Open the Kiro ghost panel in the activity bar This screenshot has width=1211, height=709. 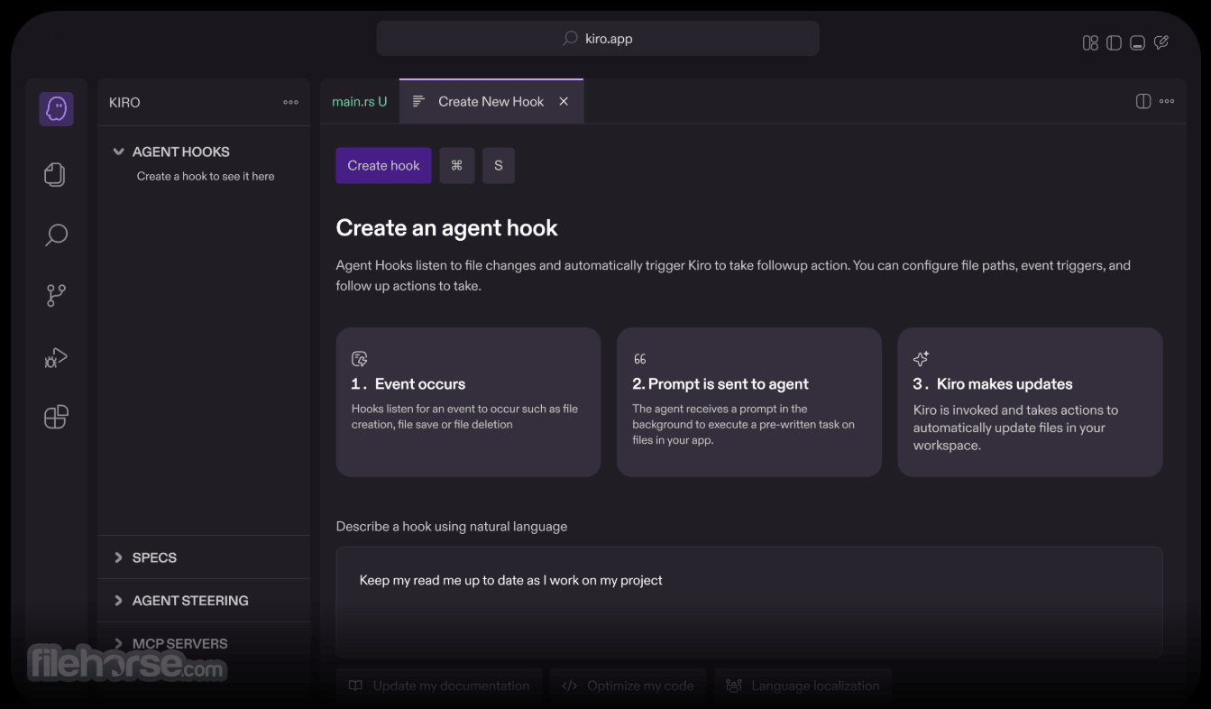56,109
